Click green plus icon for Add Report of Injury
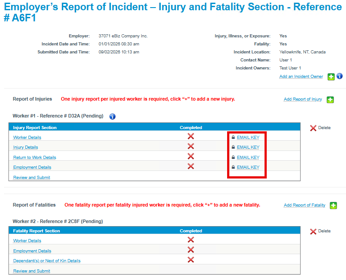Viewport: 346px width, 280px height. pos(330,100)
